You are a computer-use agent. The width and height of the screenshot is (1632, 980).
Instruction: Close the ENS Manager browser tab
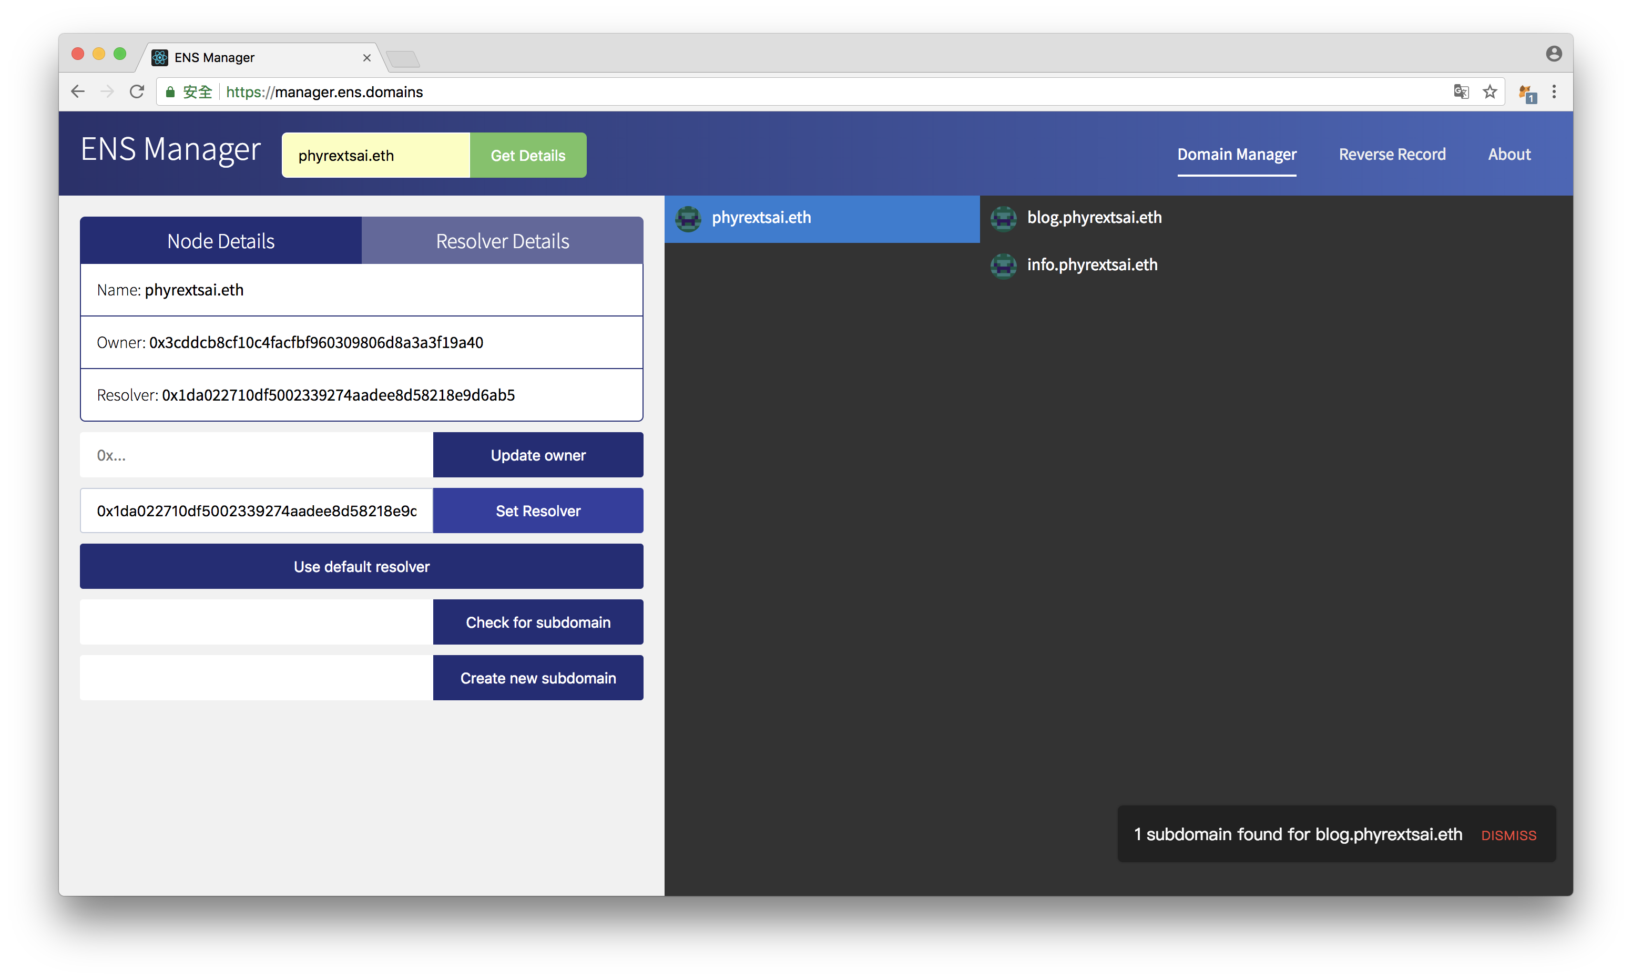[367, 58]
